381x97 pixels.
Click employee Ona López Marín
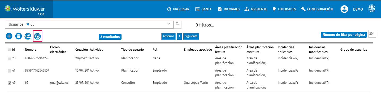pyautogui.click(x=196, y=83)
